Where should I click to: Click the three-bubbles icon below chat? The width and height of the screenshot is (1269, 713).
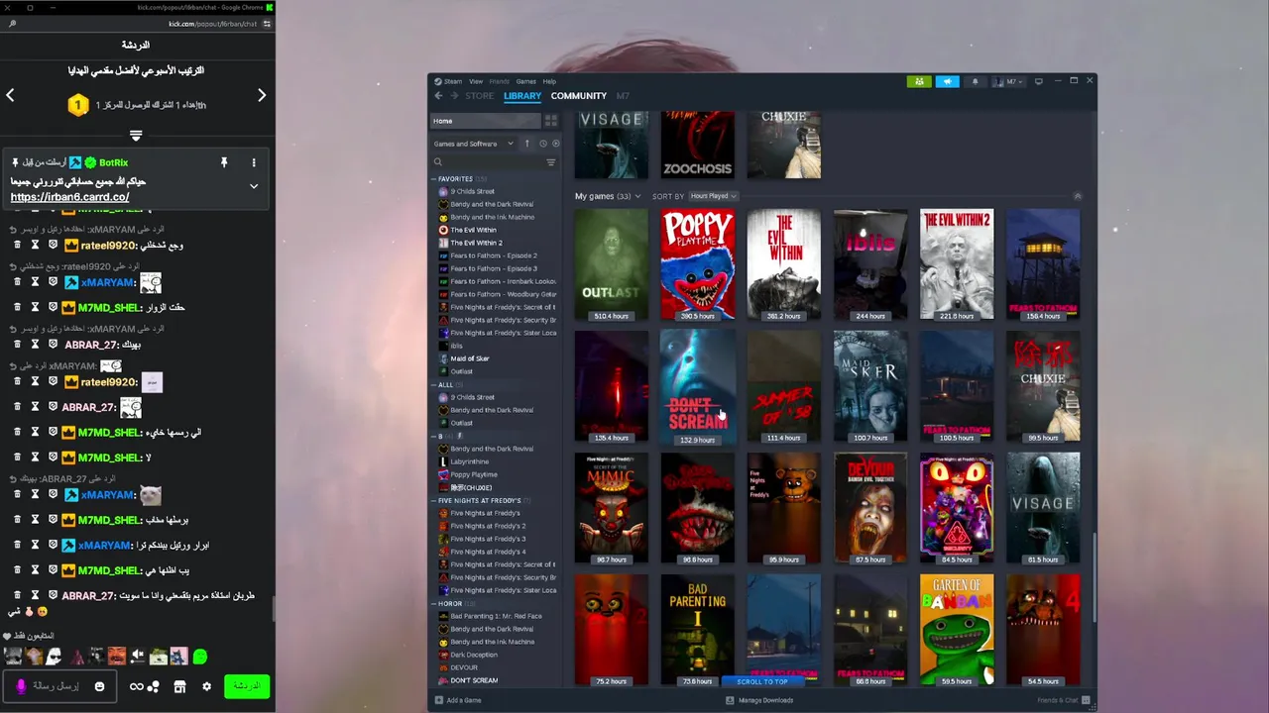point(154,686)
